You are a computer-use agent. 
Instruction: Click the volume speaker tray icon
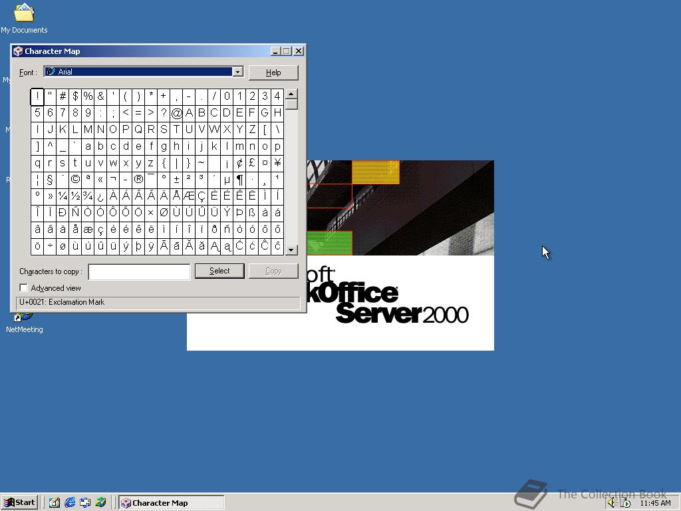point(612,503)
